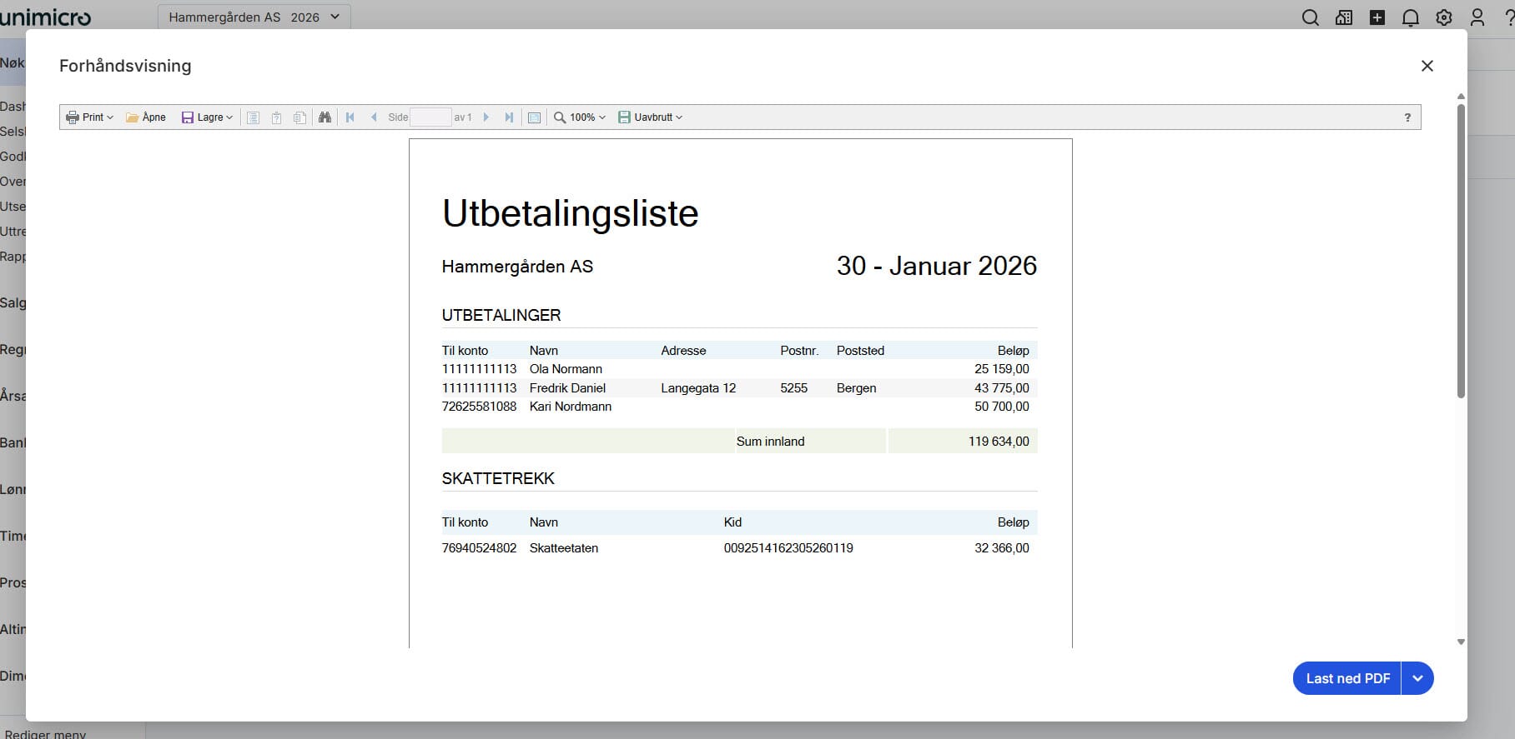Click the Side page number field

click(430, 117)
